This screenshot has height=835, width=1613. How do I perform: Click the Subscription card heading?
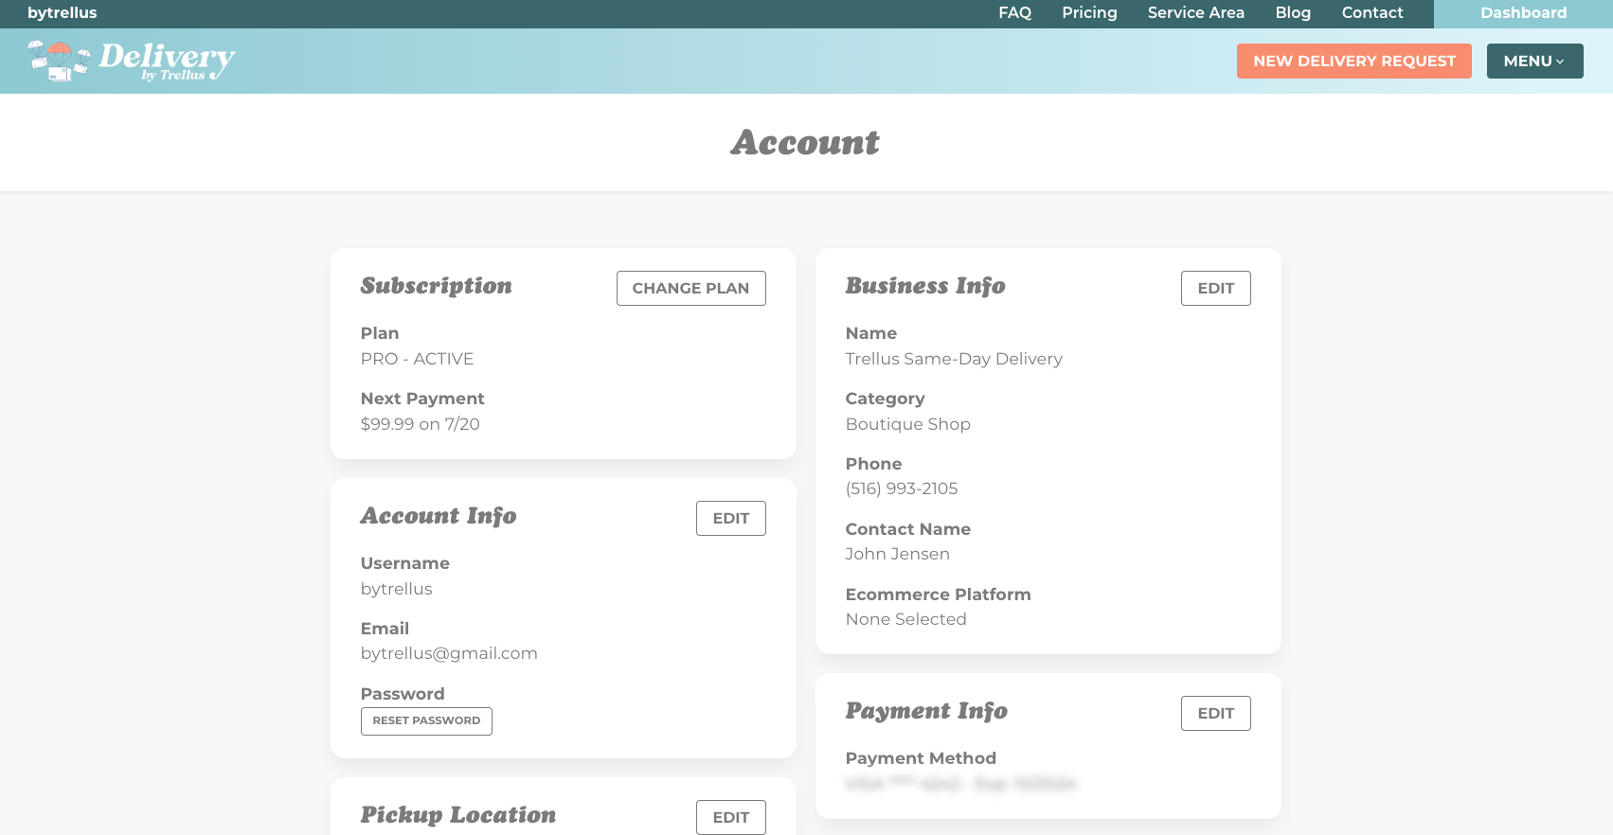pyautogui.click(x=436, y=286)
